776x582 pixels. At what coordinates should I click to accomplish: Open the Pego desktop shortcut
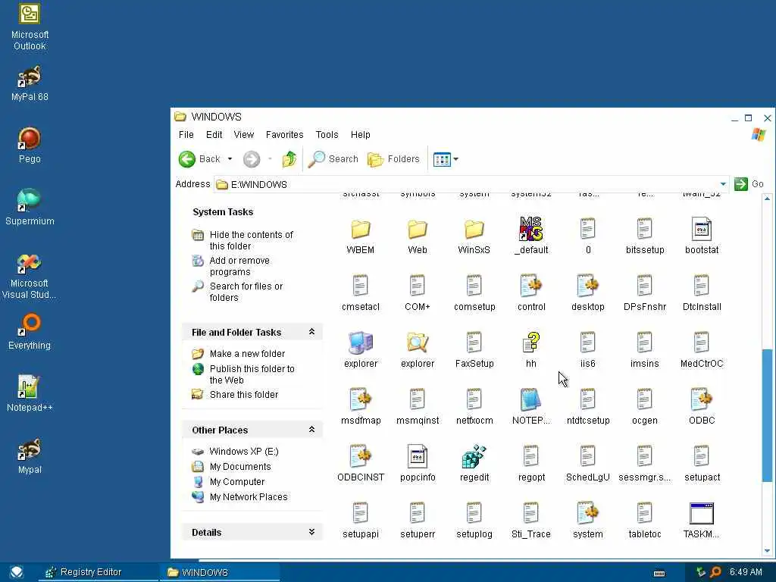point(30,145)
